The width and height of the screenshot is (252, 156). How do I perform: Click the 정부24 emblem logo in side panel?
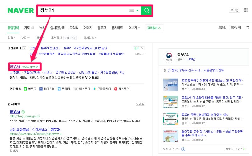point(169,57)
